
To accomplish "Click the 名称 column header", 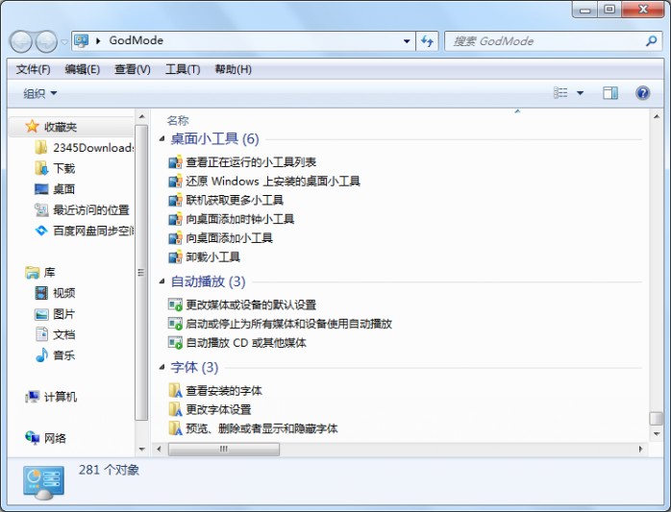I will (178, 121).
